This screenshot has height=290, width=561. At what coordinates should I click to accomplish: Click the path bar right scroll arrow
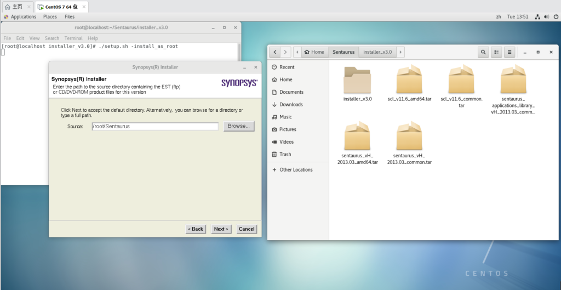click(400, 52)
